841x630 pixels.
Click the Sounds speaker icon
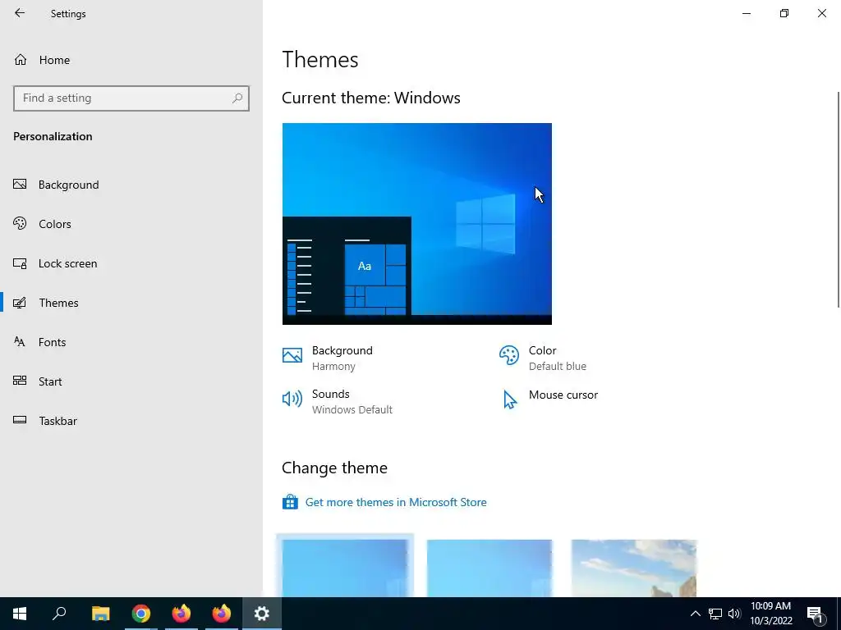pos(292,399)
